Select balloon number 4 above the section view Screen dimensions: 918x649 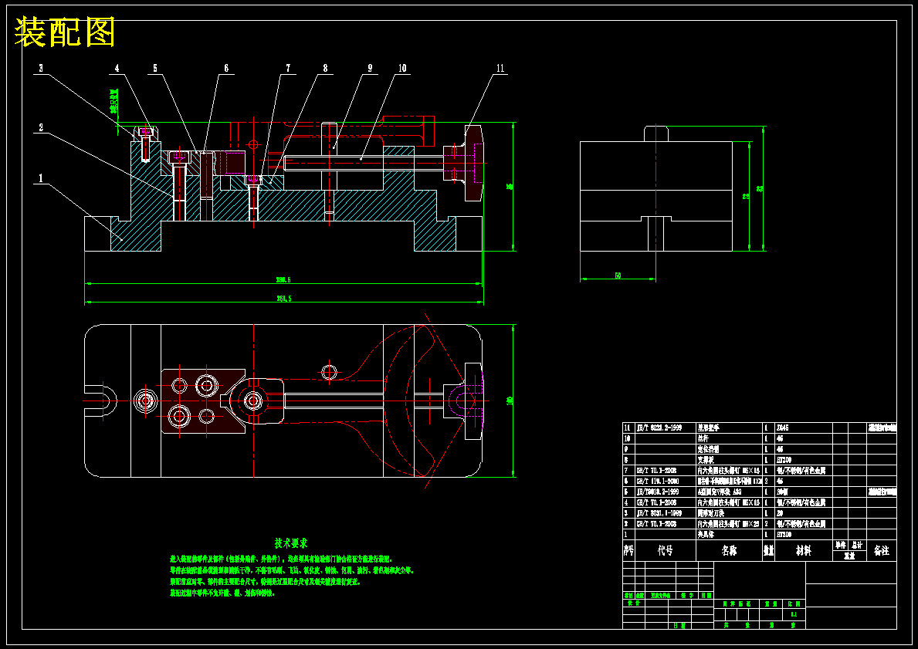pyautogui.click(x=117, y=68)
